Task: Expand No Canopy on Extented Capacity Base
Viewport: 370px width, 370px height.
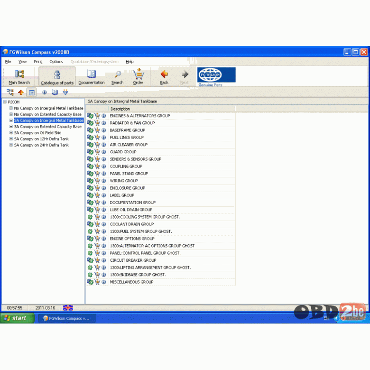Action: pos(11,114)
